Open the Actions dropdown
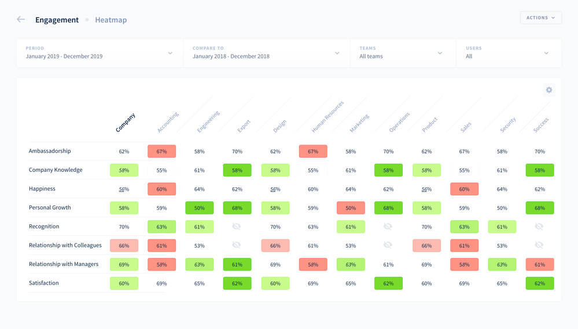 pyautogui.click(x=541, y=18)
